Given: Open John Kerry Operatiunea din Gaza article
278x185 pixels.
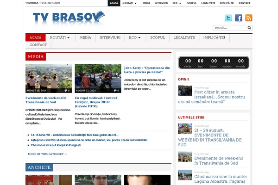Looking at the screenshot, I should [x=147, y=70].
